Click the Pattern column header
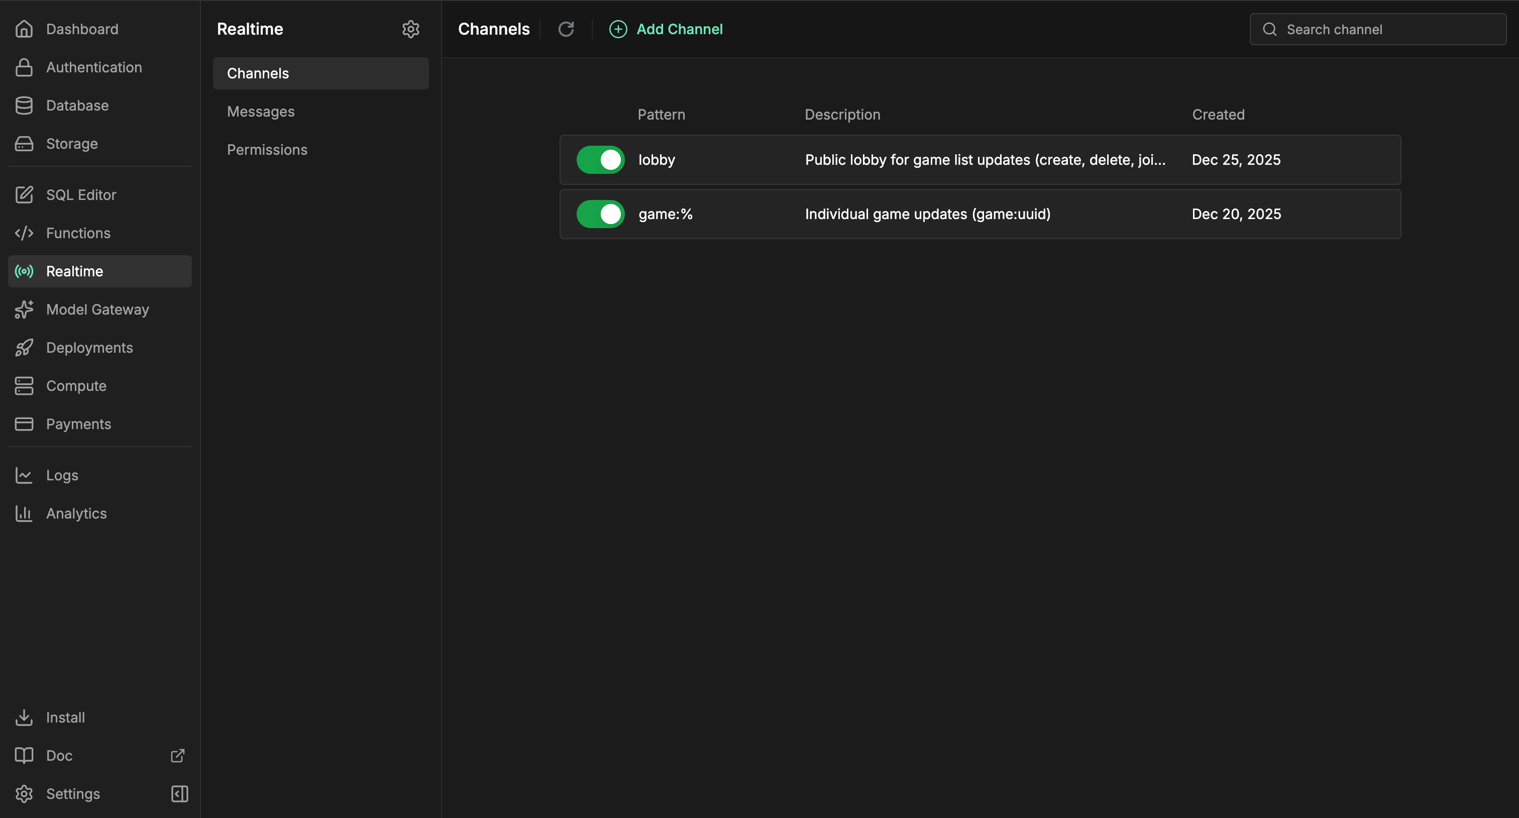 pos(661,115)
